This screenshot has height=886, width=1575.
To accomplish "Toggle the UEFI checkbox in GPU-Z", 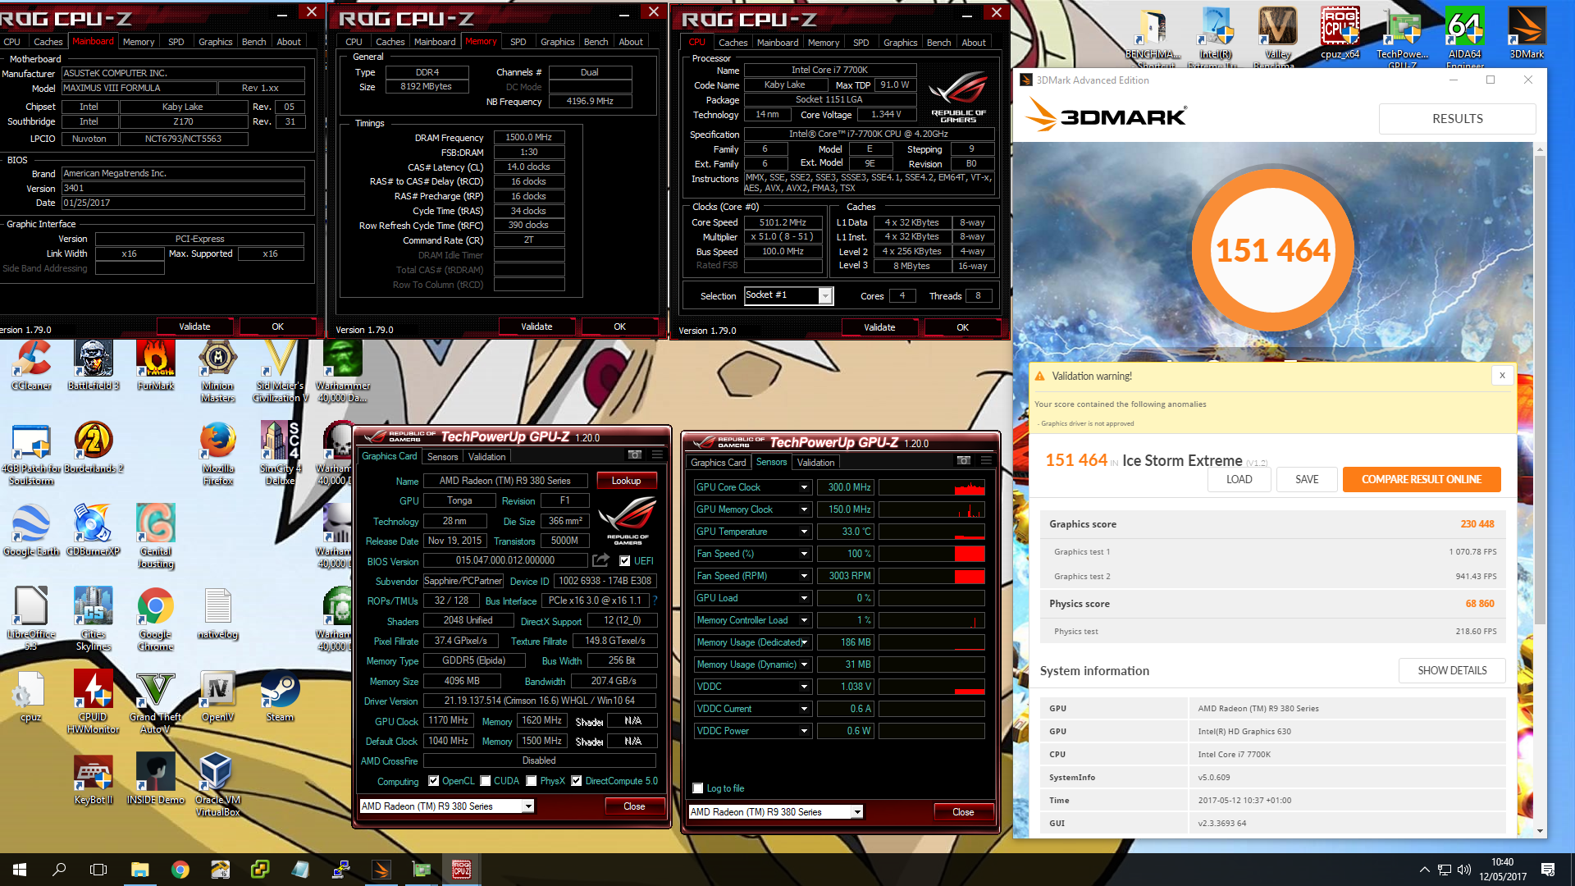I will click(625, 561).
